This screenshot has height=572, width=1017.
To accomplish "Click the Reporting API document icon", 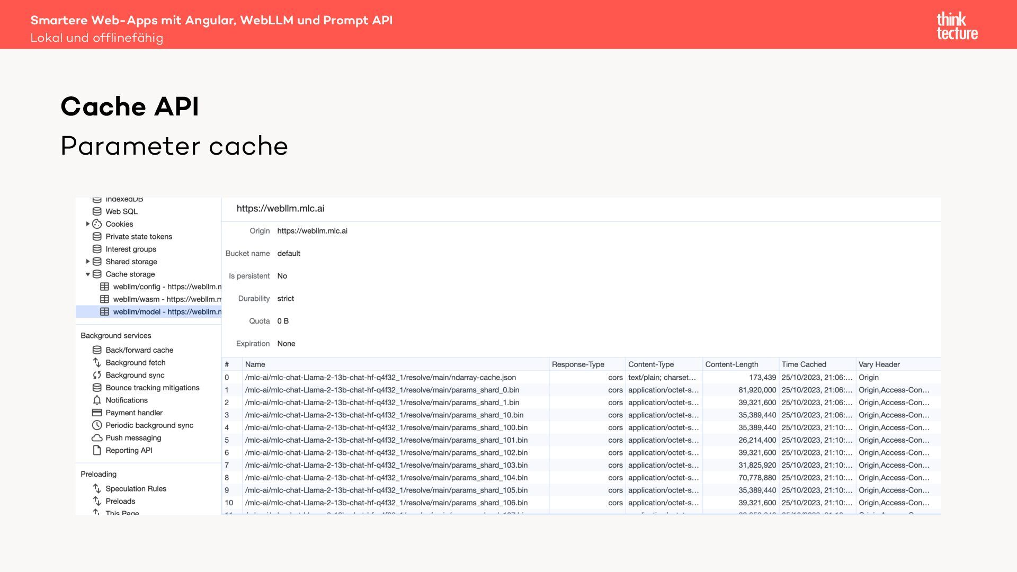I will [x=97, y=450].
